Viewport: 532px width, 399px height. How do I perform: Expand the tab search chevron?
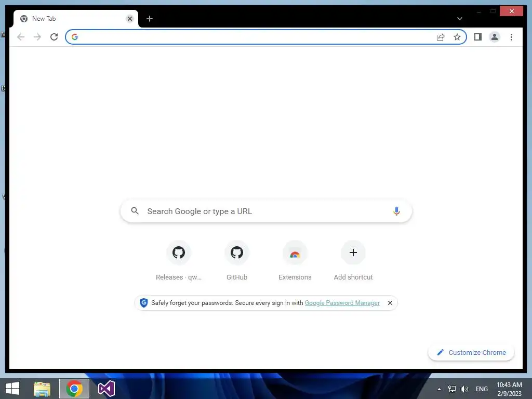tap(459, 19)
